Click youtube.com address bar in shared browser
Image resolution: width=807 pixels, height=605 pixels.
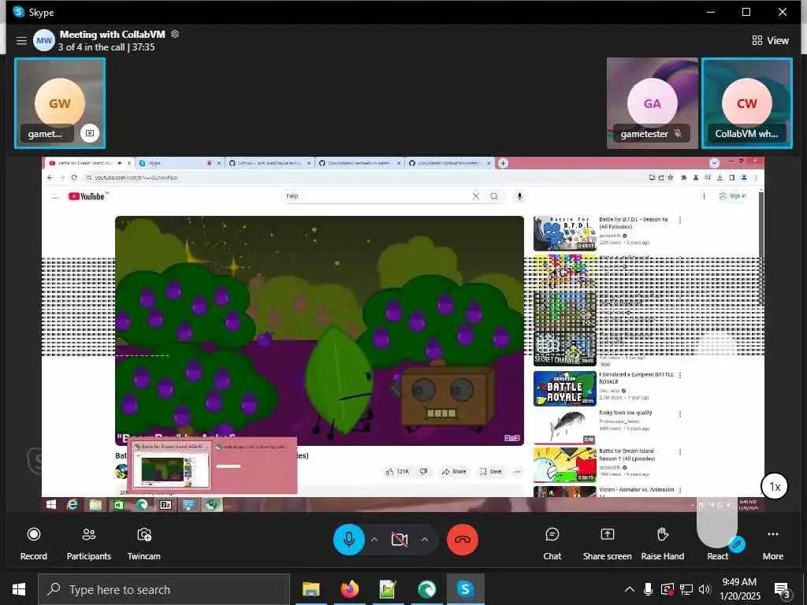[360, 177]
